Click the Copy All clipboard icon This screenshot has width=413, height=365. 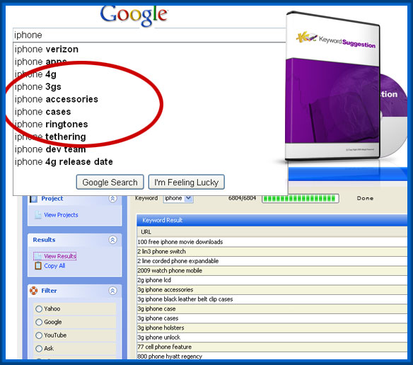point(38,265)
